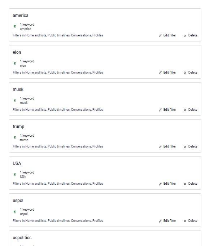Delete the trump filter
The width and height of the screenshot is (214, 246).
click(x=191, y=146)
